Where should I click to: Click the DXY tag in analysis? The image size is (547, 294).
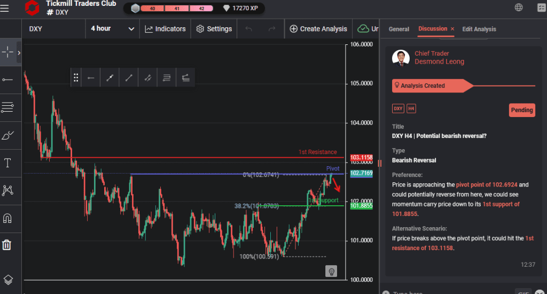pyautogui.click(x=398, y=109)
